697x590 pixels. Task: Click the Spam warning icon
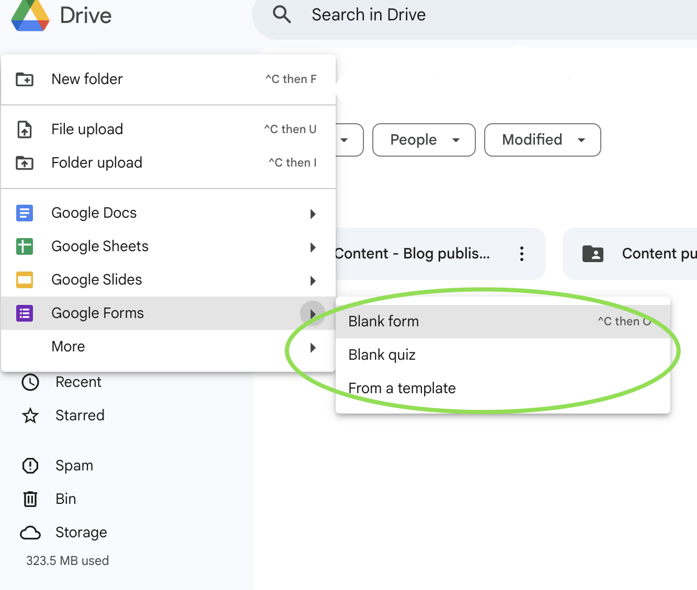[30, 466]
